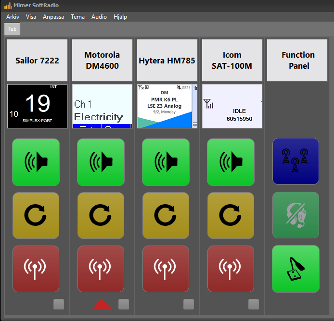Click the Icom SAT-100M replay arrow button
Screen dimensions: 334x321
tap(231, 215)
